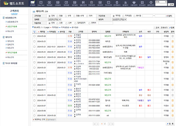
Task: Sort by 리허설일 column header
Action: click(x=51, y=32)
